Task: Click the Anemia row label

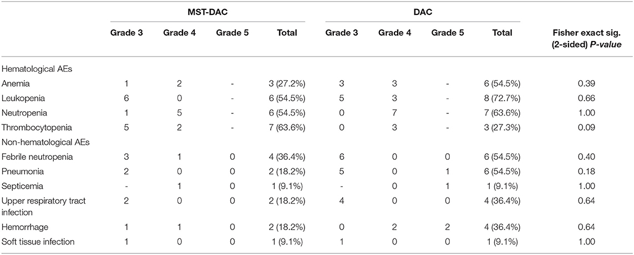Action: [x=15, y=85]
